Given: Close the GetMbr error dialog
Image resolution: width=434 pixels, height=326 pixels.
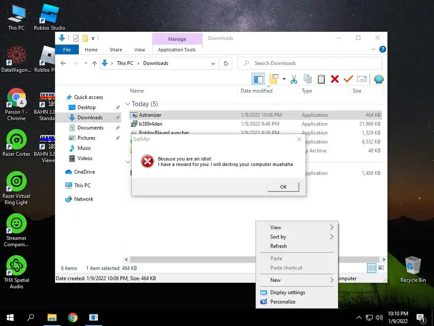Looking at the screenshot, I should click(x=299, y=139).
